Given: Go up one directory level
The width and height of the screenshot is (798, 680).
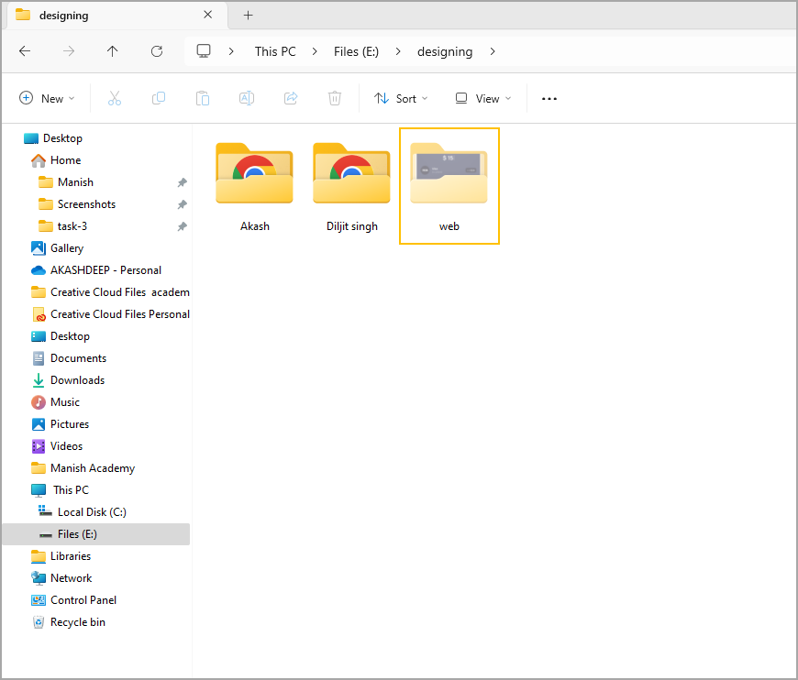Looking at the screenshot, I should click(x=113, y=51).
